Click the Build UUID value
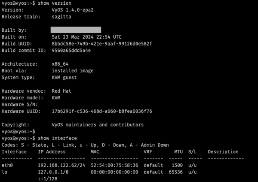The image size is (258, 182). click(x=102, y=44)
